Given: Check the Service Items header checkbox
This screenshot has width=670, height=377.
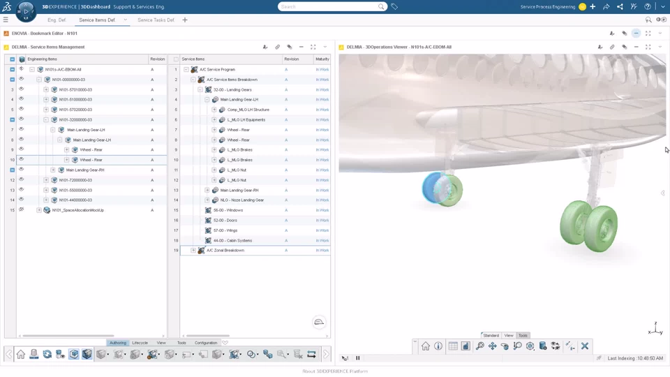Looking at the screenshot, I should tap(176, 59).
